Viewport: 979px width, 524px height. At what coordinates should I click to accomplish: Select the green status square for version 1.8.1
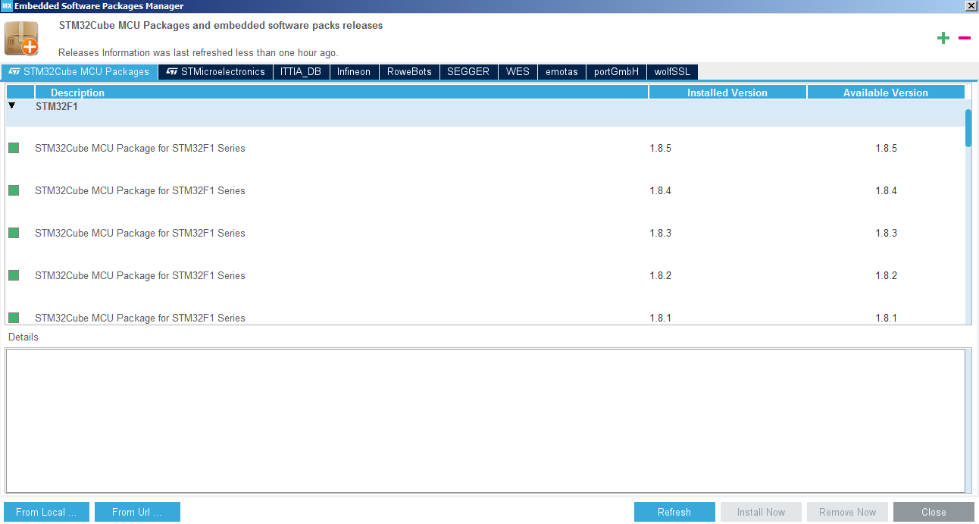pos(13,318)
